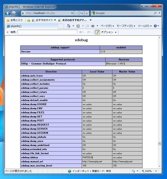Click the address bar showing localhost/info.php
167x179 pixels.
pos(46,13)
